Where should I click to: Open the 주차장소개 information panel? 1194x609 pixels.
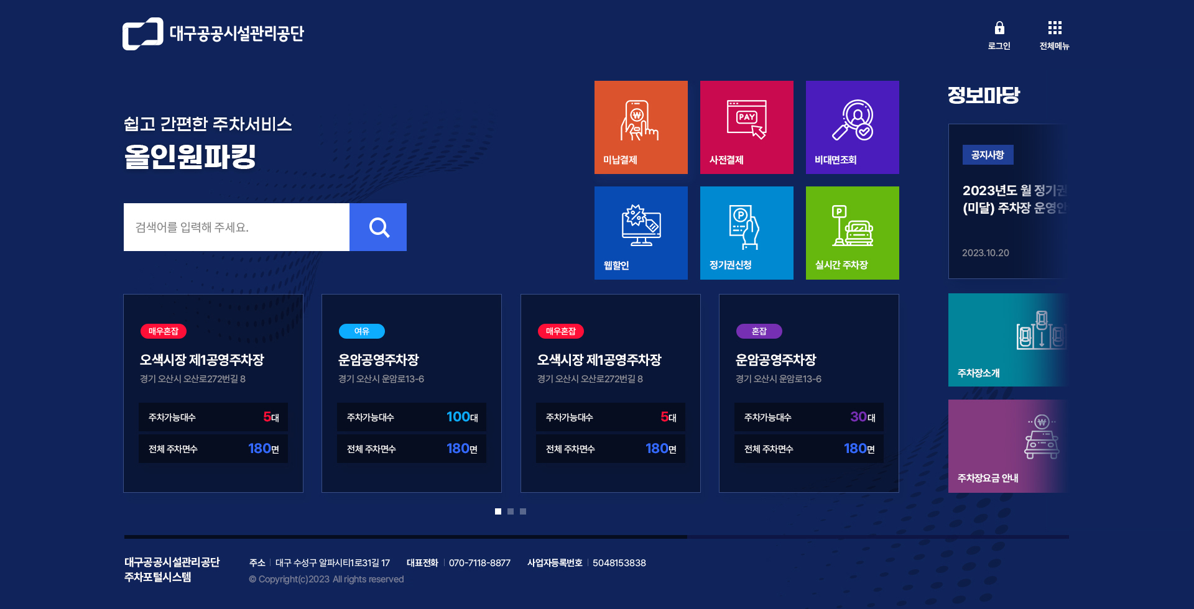(x=1007, y=339)
